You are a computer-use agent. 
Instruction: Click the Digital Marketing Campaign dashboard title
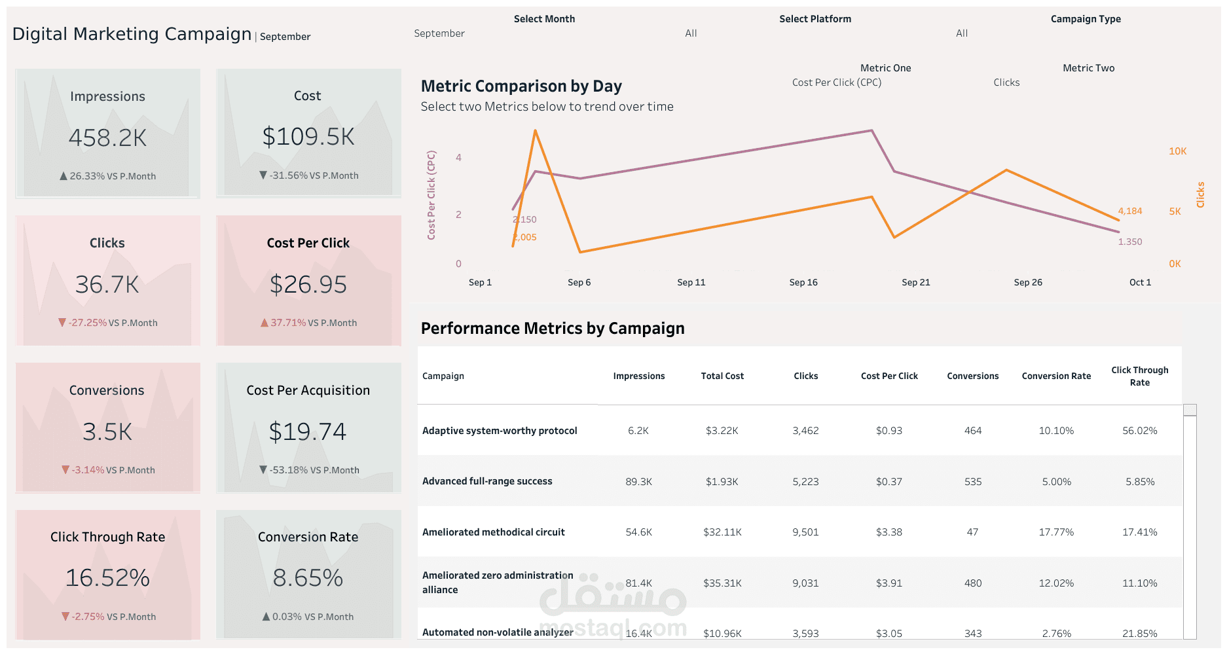132,34
